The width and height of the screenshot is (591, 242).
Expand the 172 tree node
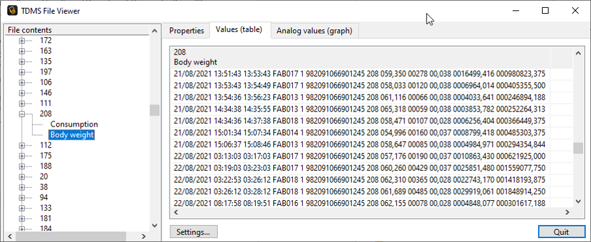(22, 40)
